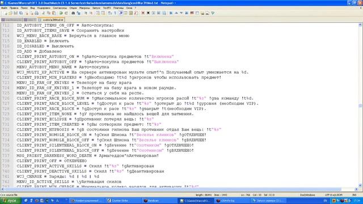Click the Zoom In toolbar icon
The width and height of the screenshot is (363, 204).
[86, 13]
